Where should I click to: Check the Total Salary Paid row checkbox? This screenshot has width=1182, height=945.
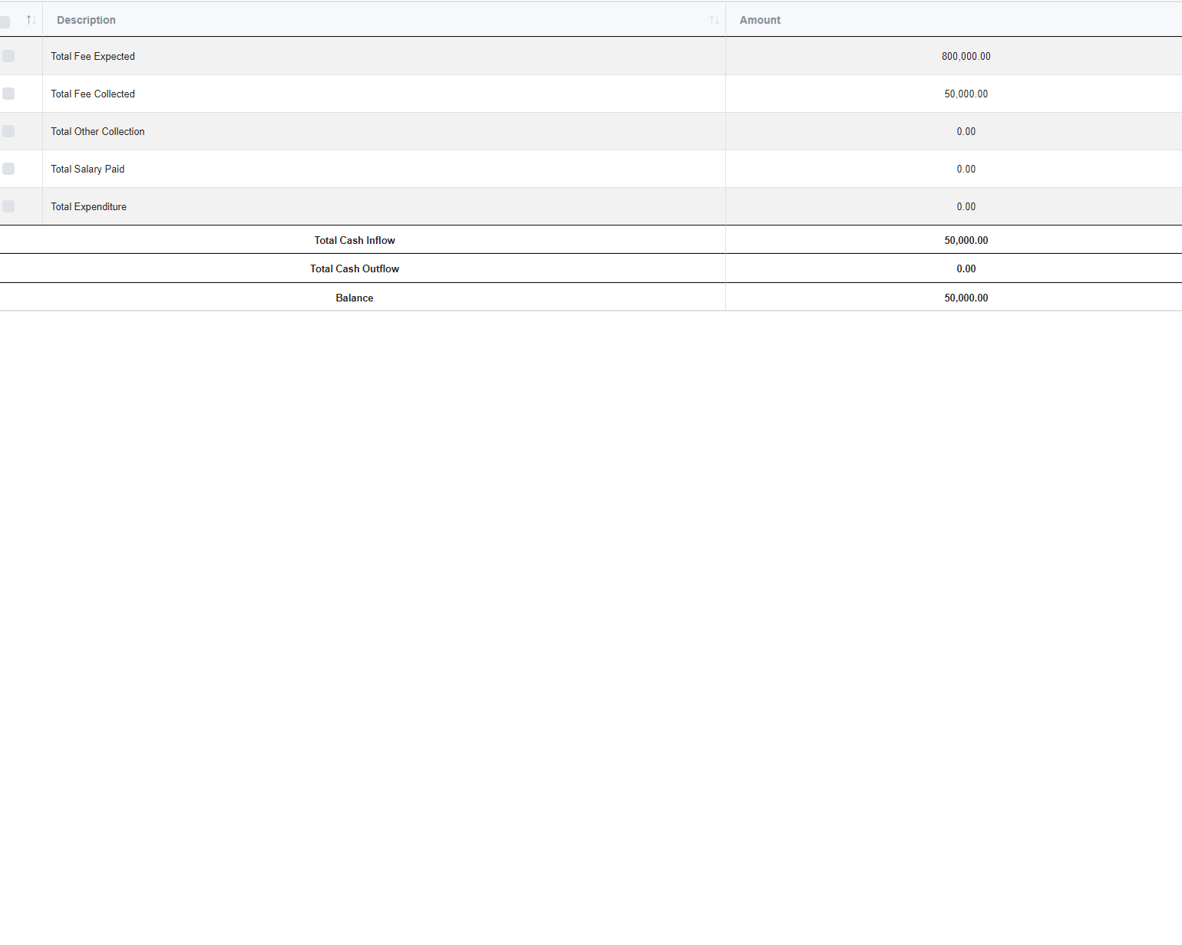pos(8,168)
